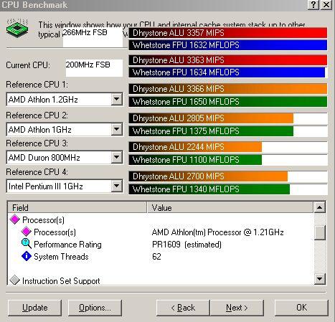Open Reference CPU 1 dropdown showing AMD Athlon 1.2GHz
The width and height of the screenshot is (335, 322).
coord(117,99)
